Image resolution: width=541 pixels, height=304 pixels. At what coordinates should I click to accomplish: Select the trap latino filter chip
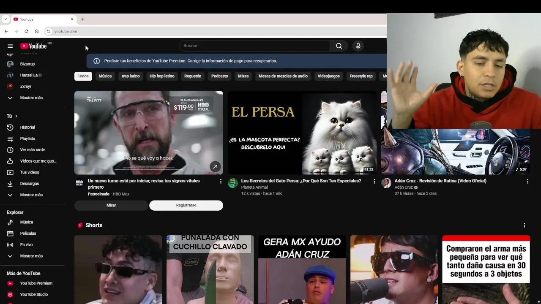[x=131, y=76]
